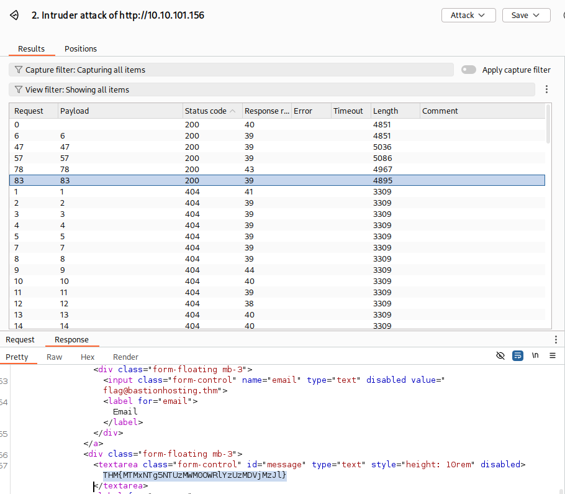Select the Raw response view
Viewport: 565px width, 494px height.
pos(55,357)
